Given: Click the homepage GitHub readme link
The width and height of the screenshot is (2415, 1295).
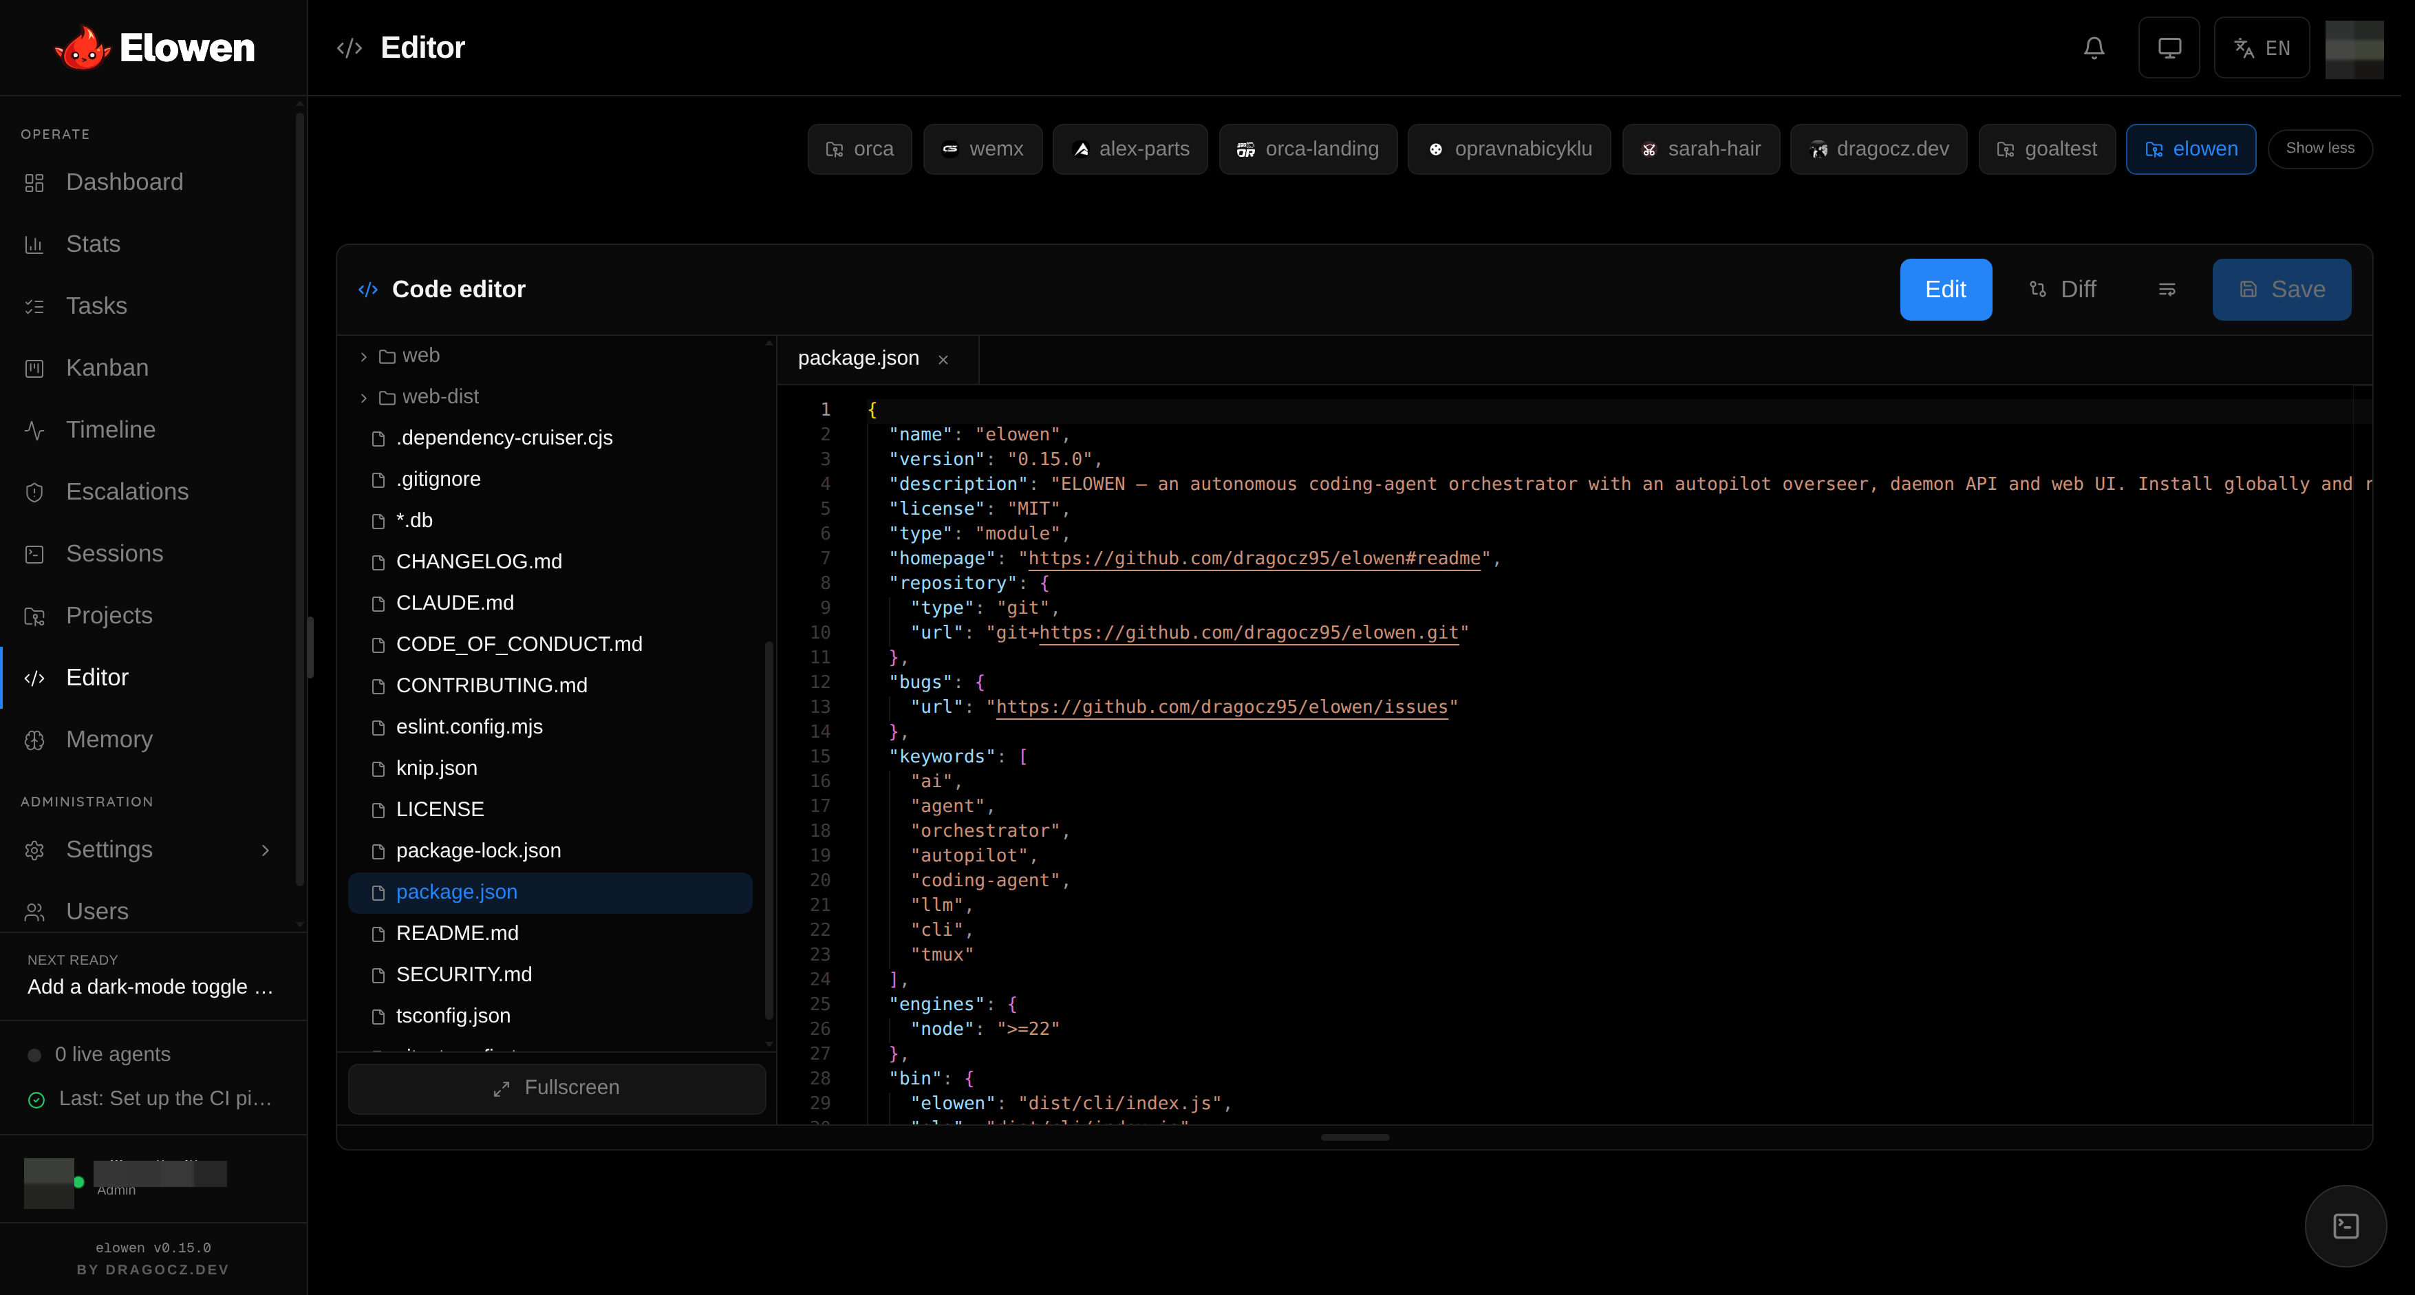Looking at the screenshot, I should (1254, 559).
